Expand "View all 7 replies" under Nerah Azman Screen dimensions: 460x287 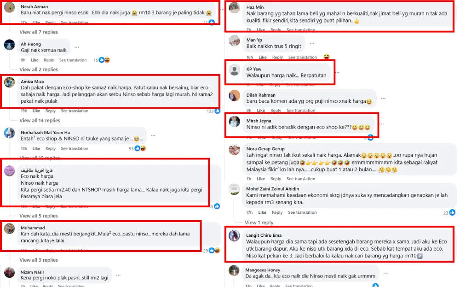click(x=39, y=32)
